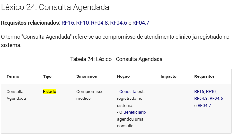Click the Termo column header

click(13, 76)
